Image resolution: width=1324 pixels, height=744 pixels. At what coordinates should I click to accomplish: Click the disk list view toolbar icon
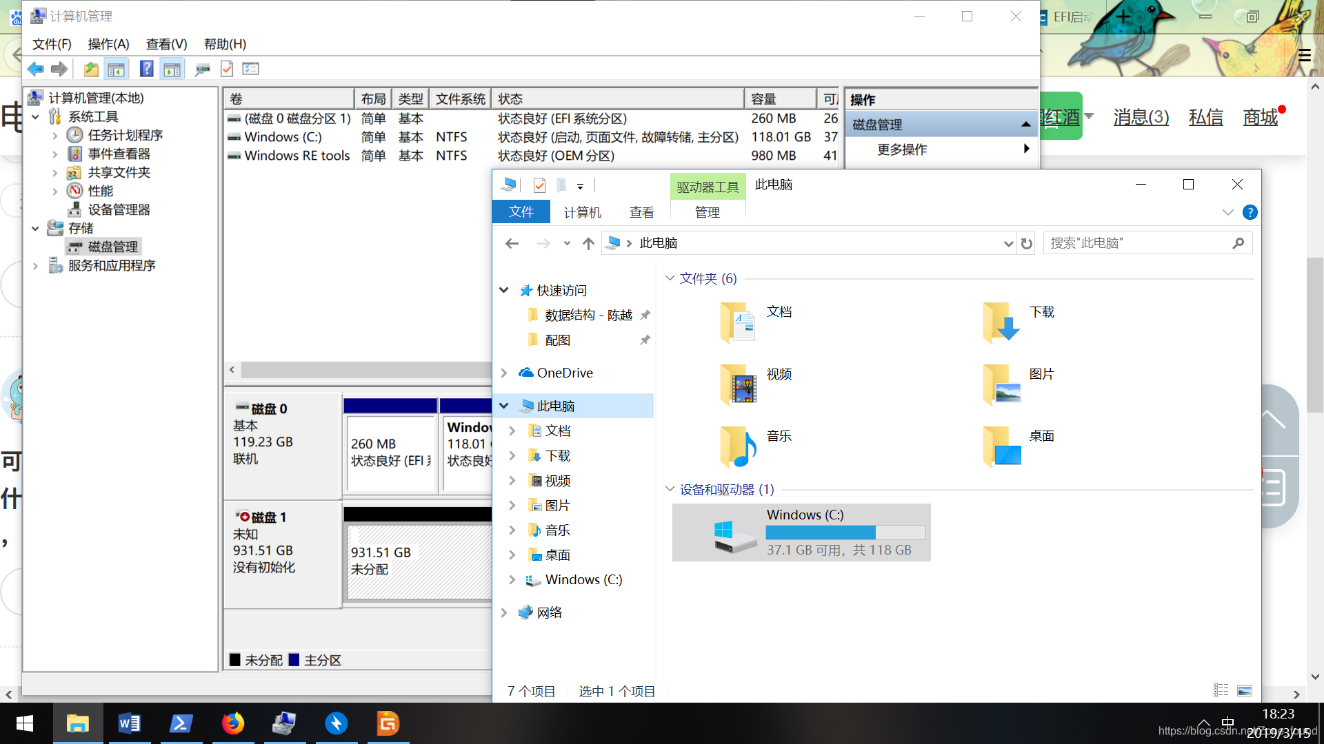click(x=251, y=69)
